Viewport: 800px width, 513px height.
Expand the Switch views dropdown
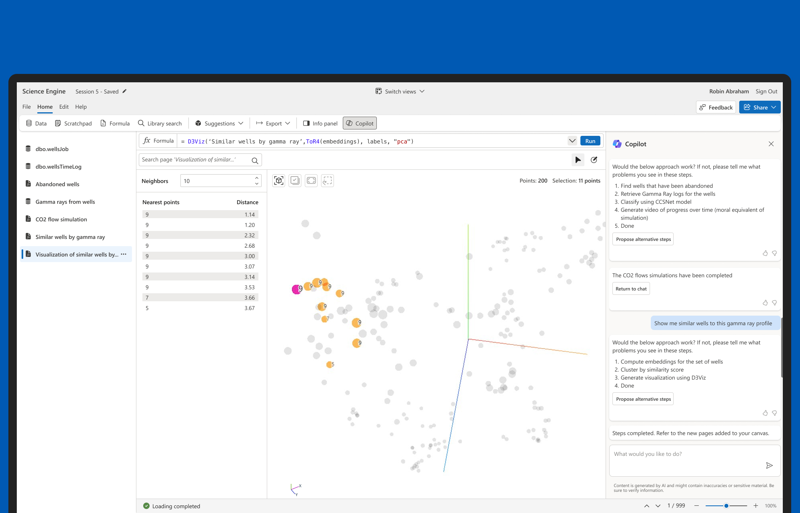(400, 91)
